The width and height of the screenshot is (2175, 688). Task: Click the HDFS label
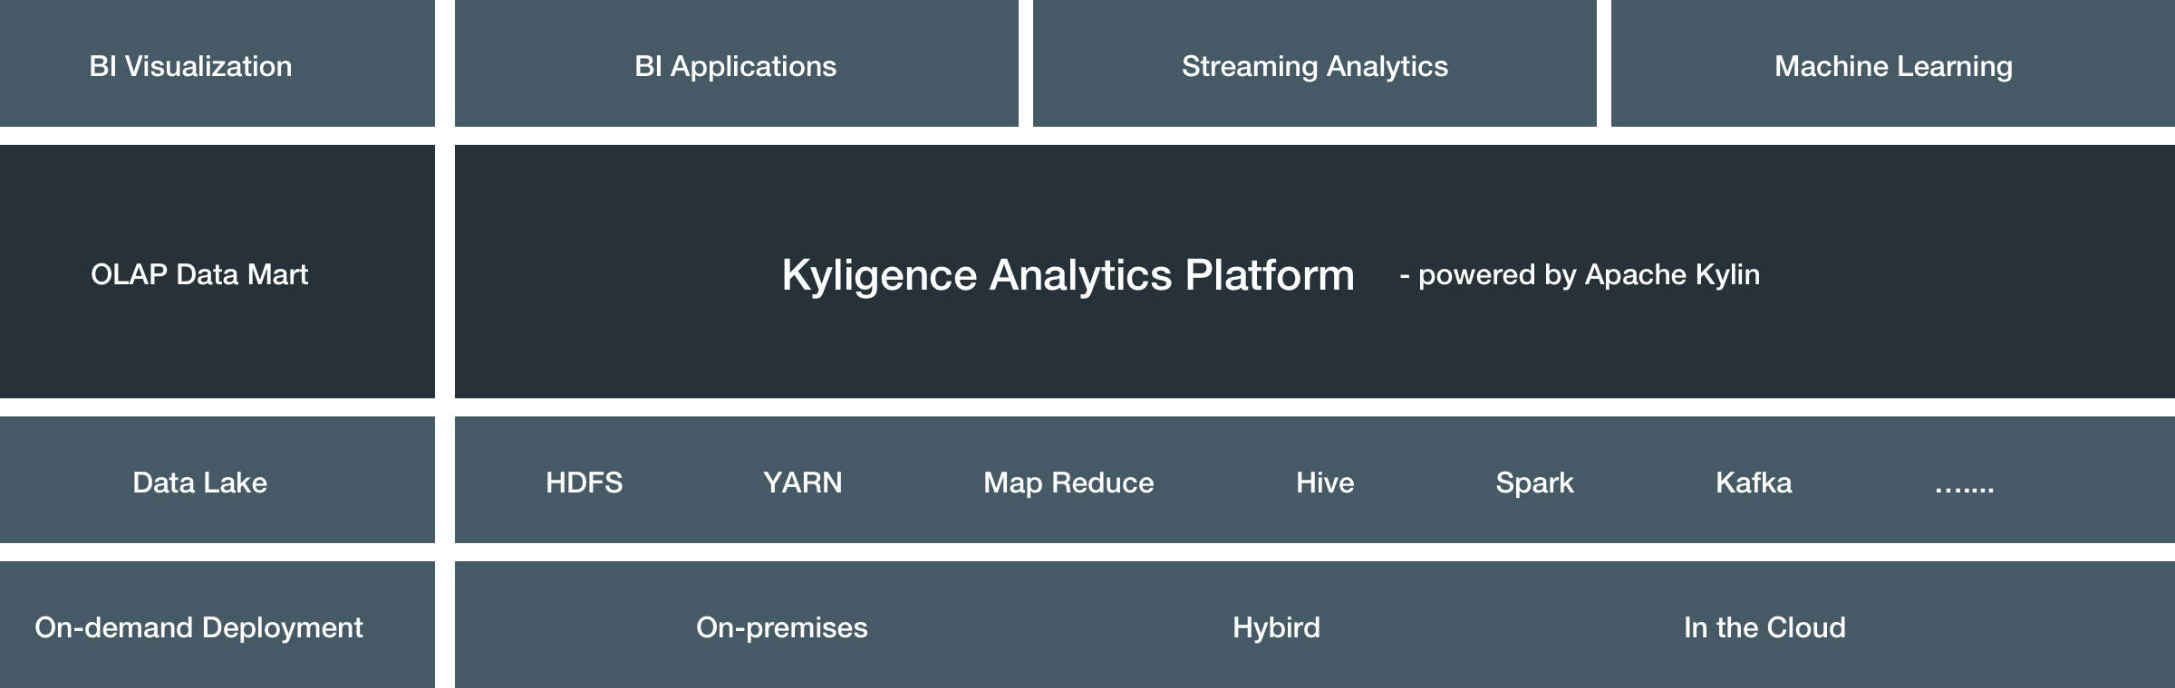pyautogui.click(x=585, y=483)
